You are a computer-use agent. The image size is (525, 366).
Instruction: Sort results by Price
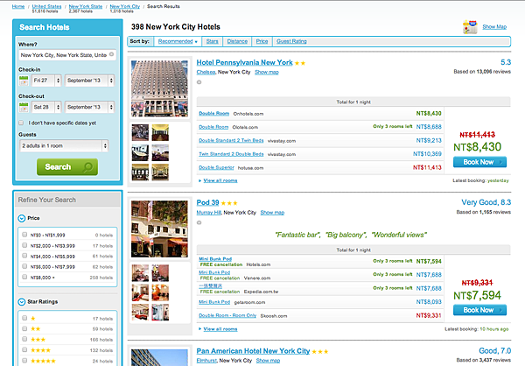[262, 41]
